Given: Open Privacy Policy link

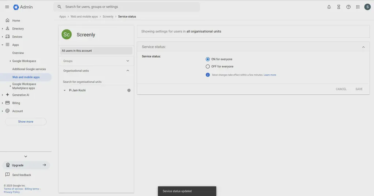Looking at the screenshot, I should coord(12,192).
